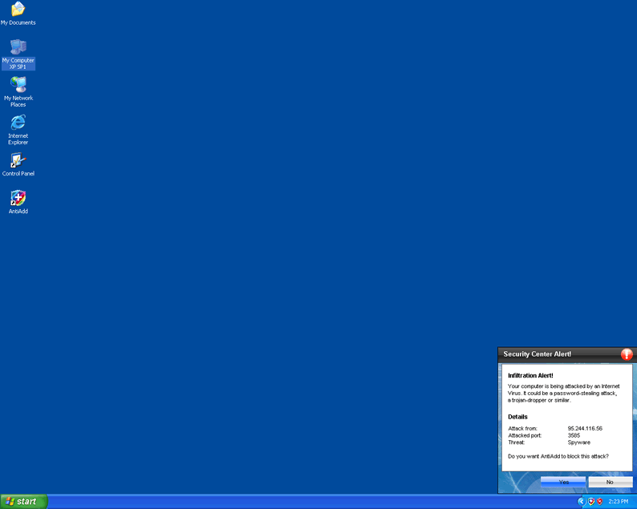This screenshot has height=509, width=637.
Task: Select the My Documents desktop icon
Action: click(x=18, y=10)
